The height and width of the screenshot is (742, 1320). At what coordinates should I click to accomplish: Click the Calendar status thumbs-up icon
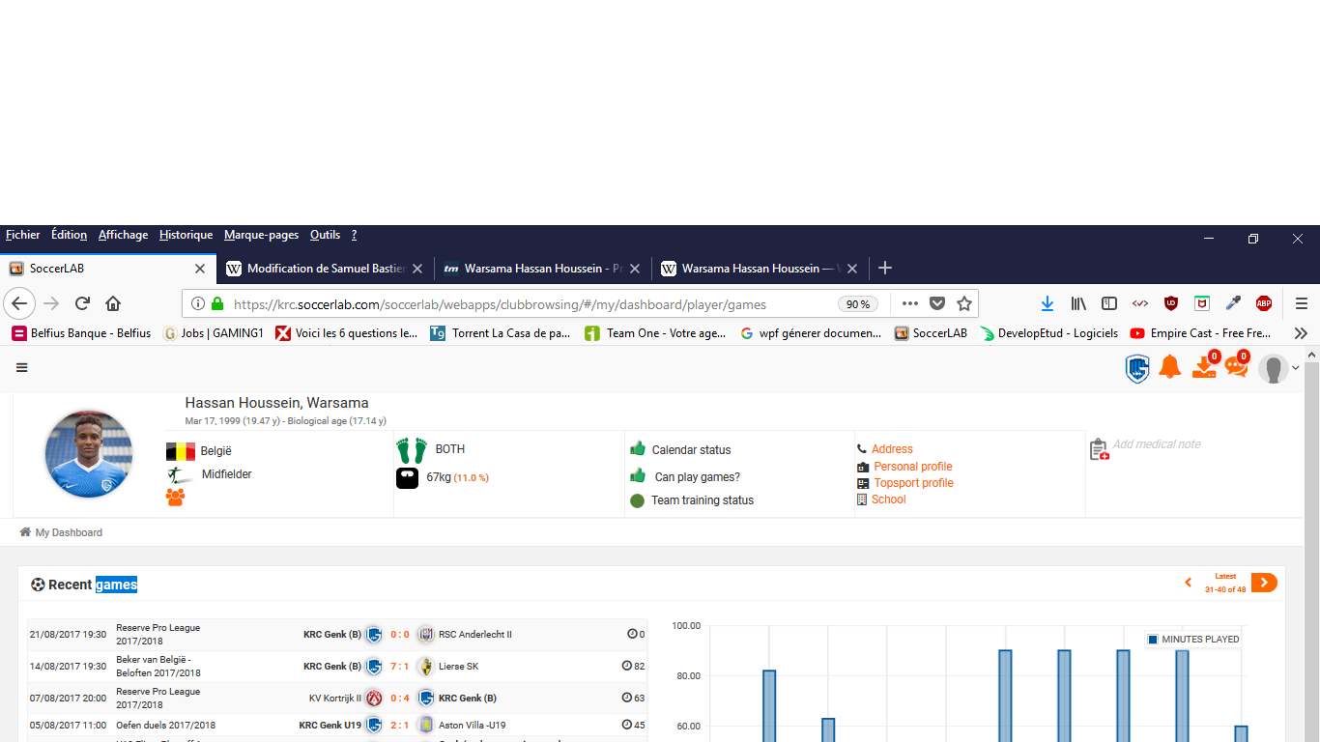(x=638, y=448)
